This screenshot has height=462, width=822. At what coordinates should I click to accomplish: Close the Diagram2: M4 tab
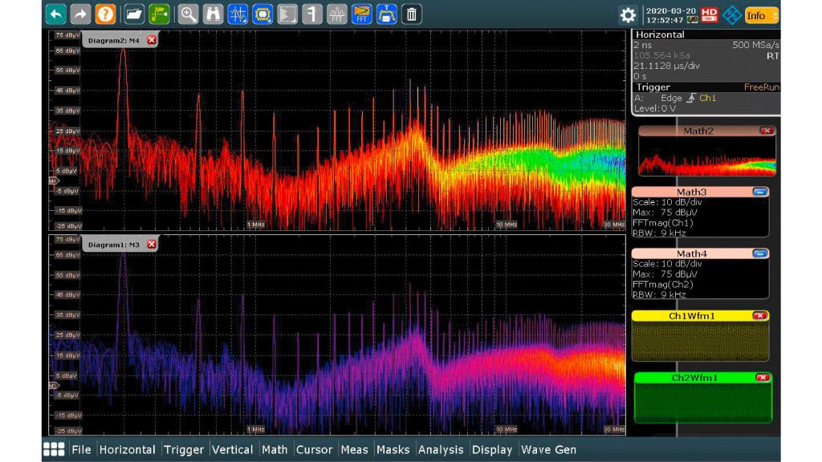(x=151, y=41)
